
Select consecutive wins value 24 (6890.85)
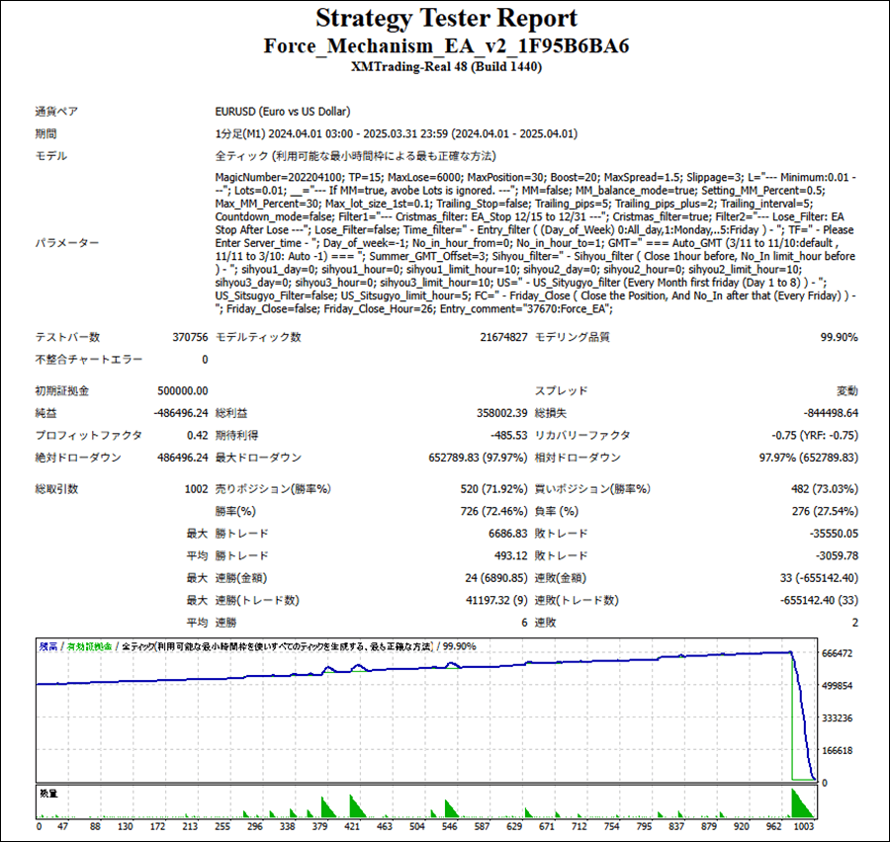point(496,578)
